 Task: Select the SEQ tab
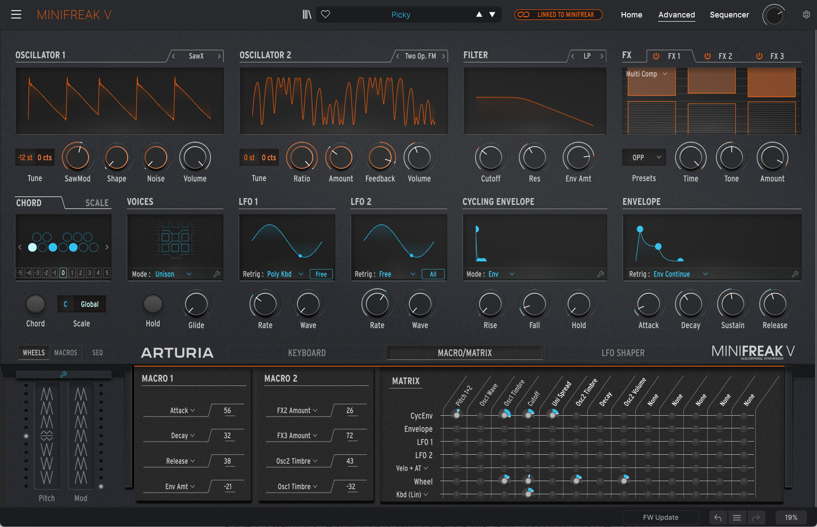(97, 353)
